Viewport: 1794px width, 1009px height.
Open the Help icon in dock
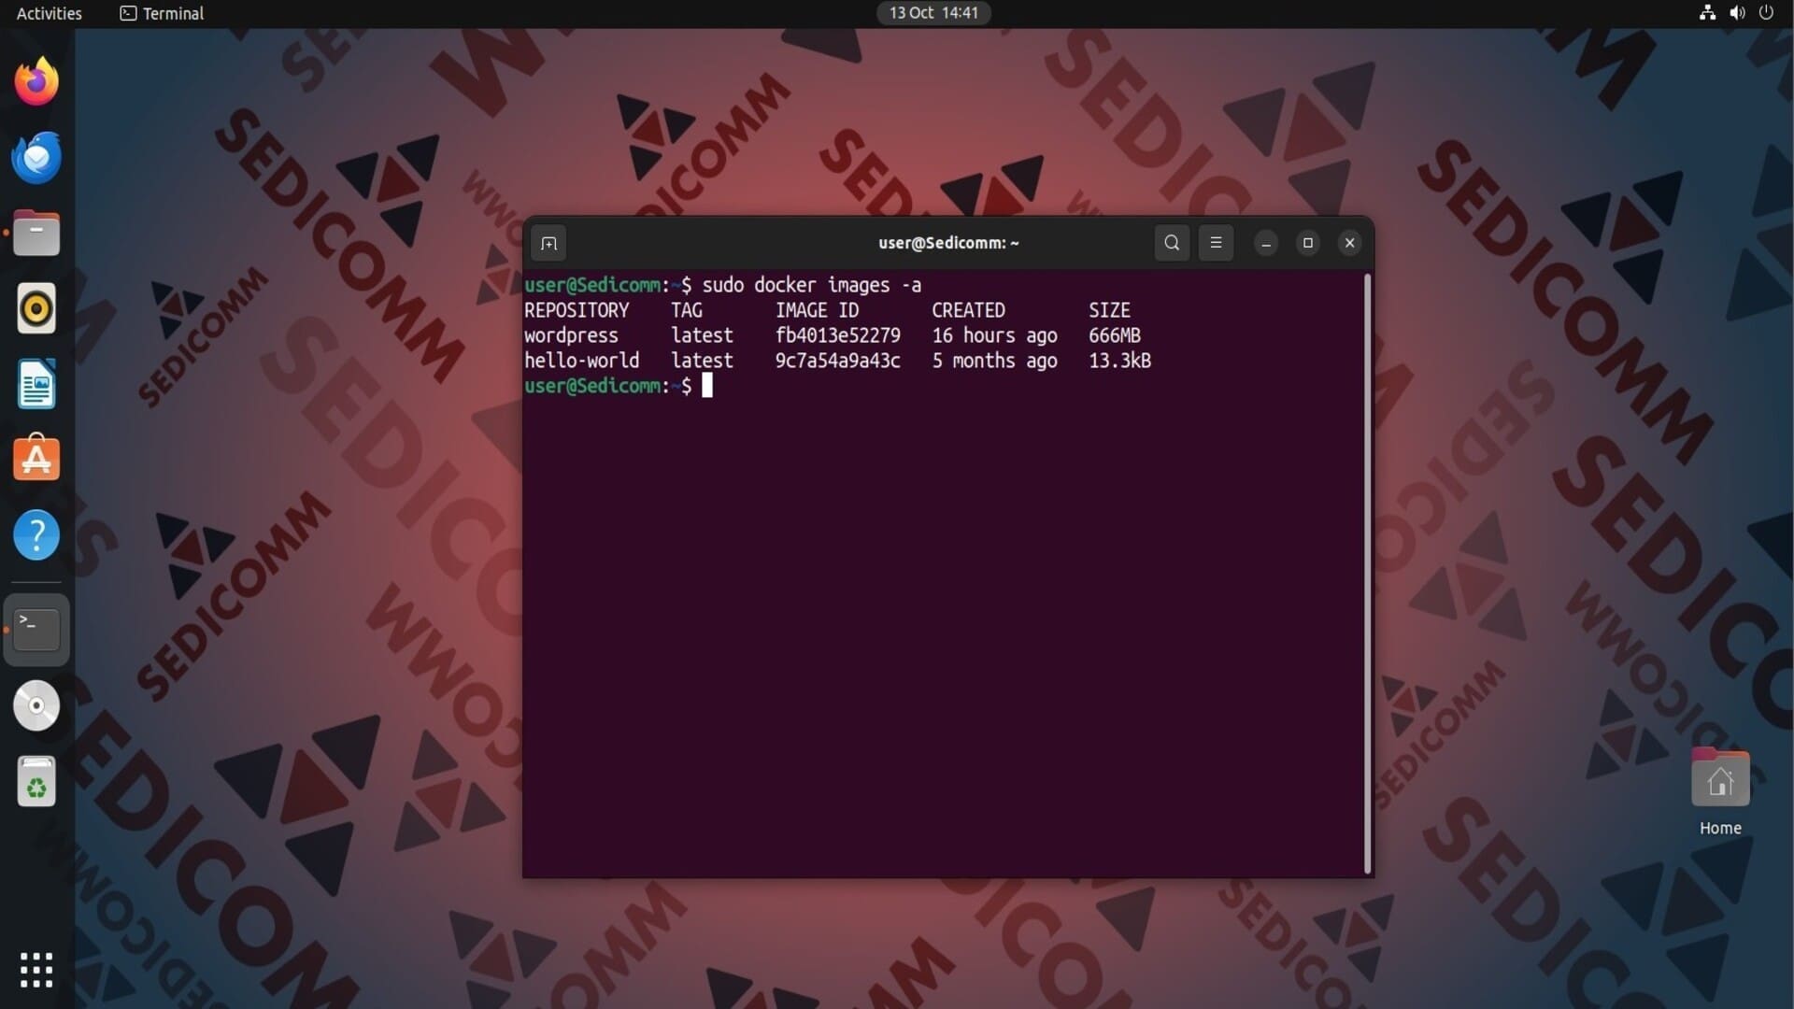coord(36,535)
